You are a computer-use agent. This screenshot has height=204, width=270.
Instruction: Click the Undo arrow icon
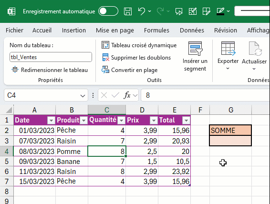[x=141, y=11]
